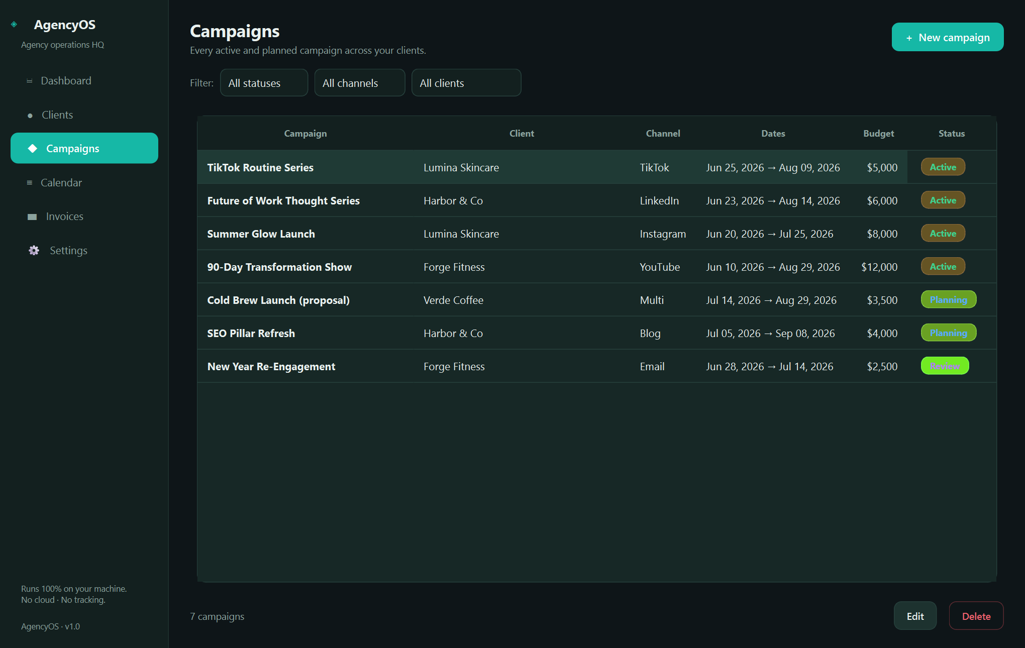Click the Settings gear icon
The image size is (1025, 648).
[x=34, y=250]
